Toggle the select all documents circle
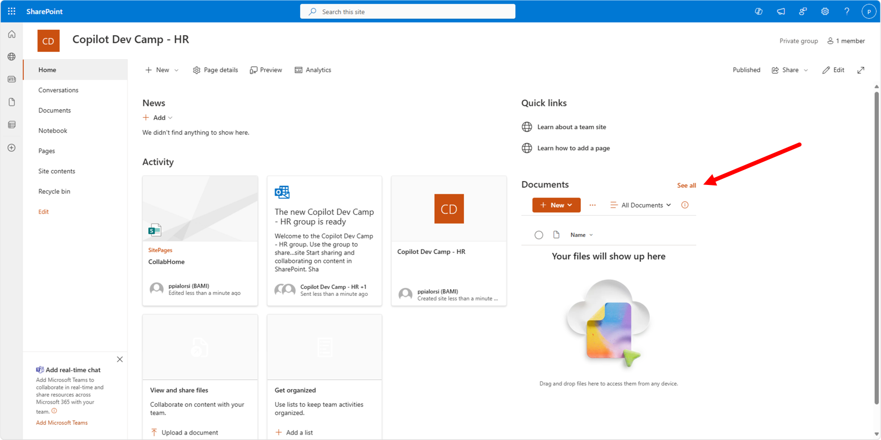Image resolution: width=881 pixels, height=440 pixels. click(x=539, y=235)
